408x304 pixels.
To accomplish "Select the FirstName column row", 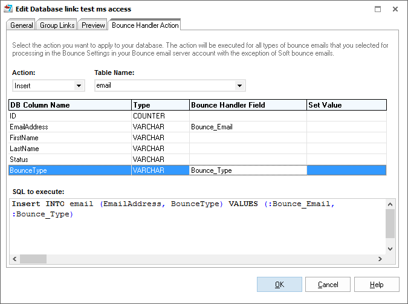I will click(198, 138).
